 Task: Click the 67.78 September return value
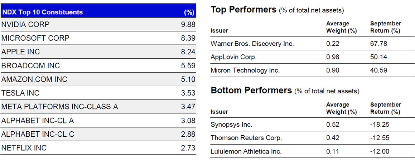[x=378, y=44]
